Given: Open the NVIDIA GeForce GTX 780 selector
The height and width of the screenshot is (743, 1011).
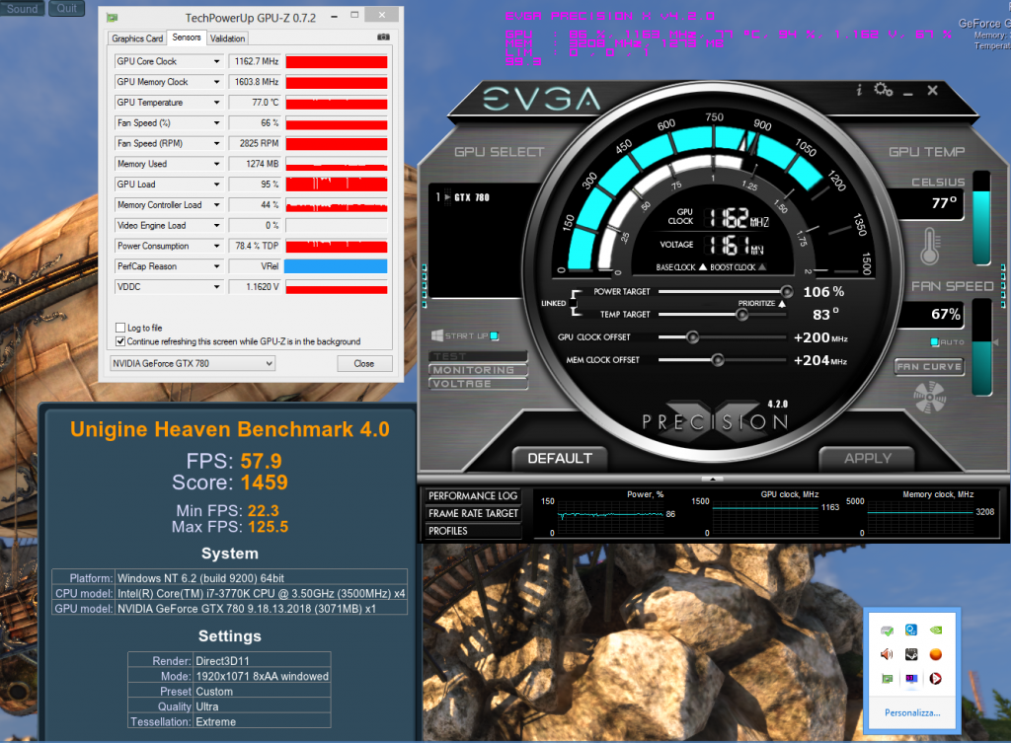Looking at the screenshot, I should (x=192, y=363).
